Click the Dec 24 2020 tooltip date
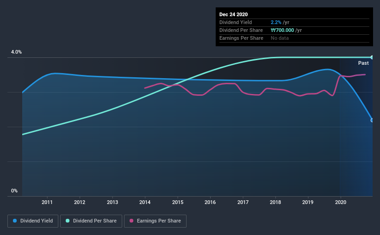 [233, 14]
